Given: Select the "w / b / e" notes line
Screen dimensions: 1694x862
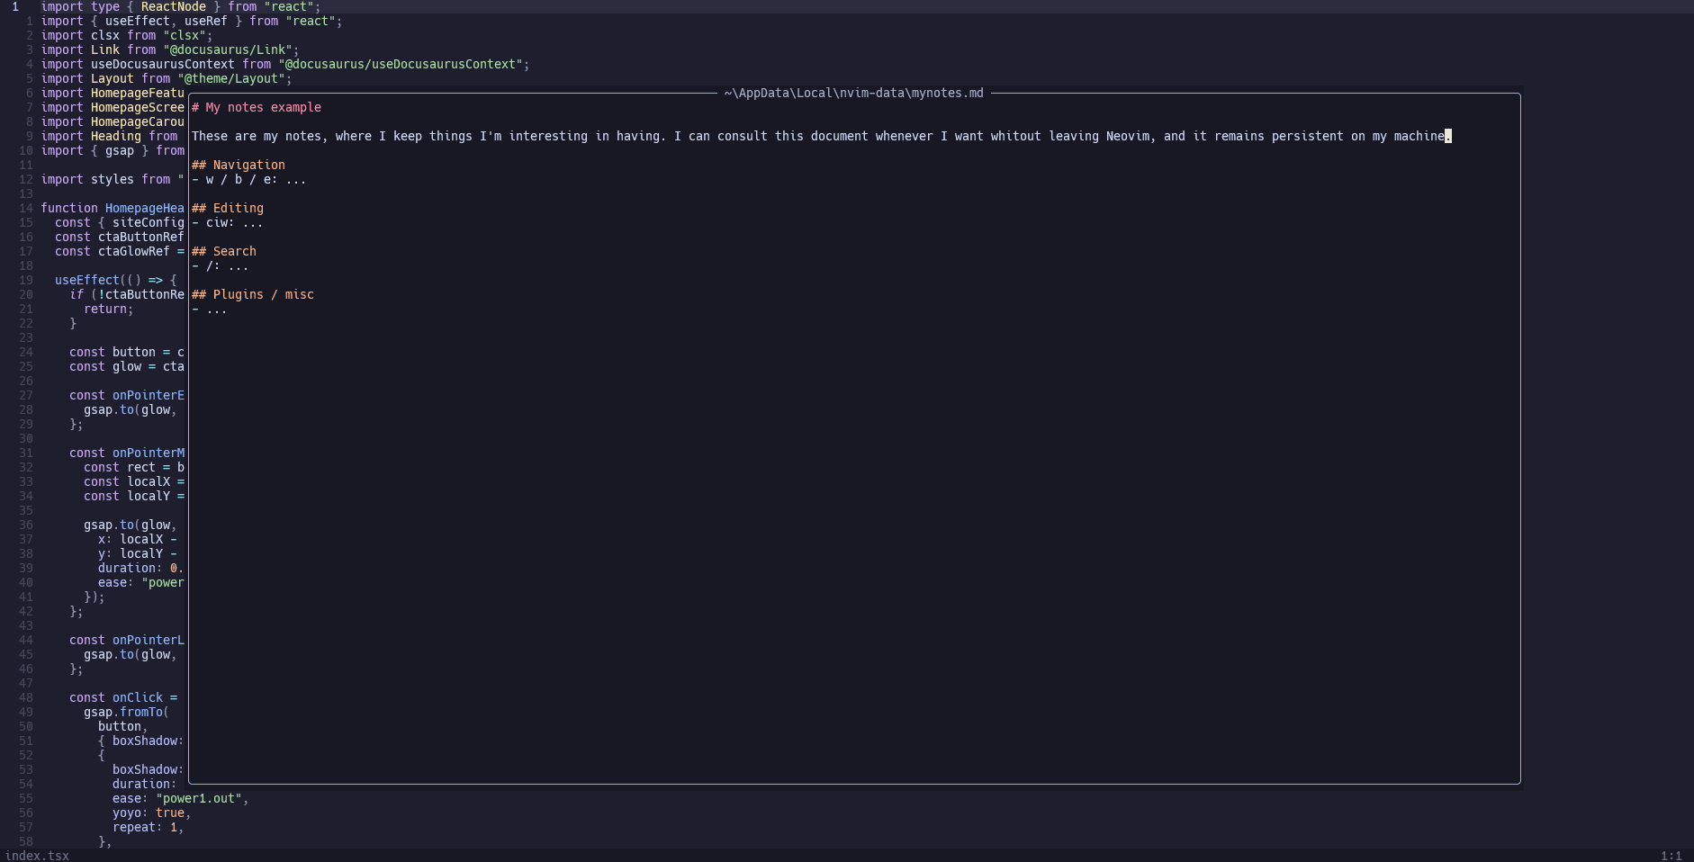Looking at the screenshot, I should [249, 179].
